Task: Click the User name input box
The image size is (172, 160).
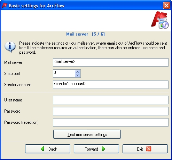Action: [x=111, y=100]
